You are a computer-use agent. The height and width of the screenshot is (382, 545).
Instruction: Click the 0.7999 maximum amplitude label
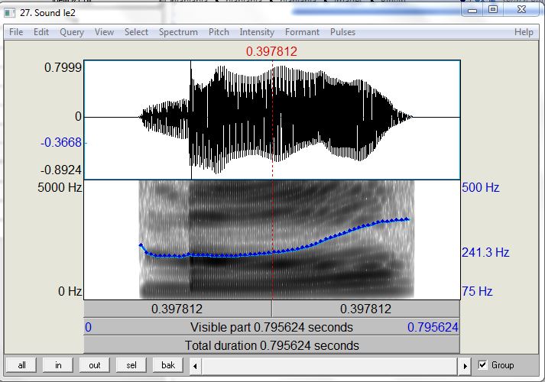[x=63, y=67]
